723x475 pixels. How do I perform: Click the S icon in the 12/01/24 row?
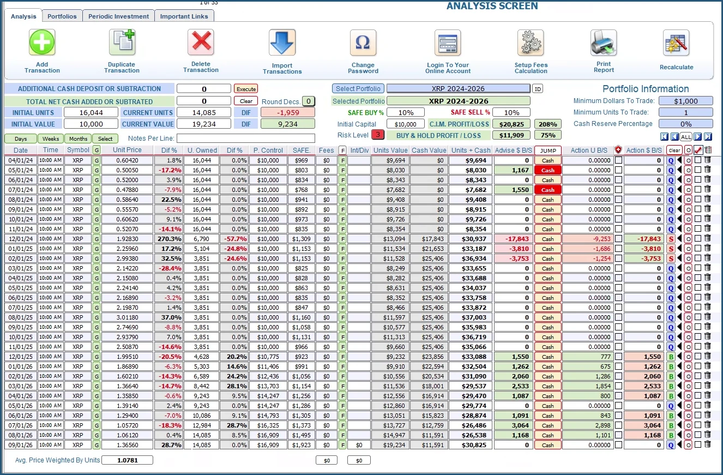tap(671, 239)
